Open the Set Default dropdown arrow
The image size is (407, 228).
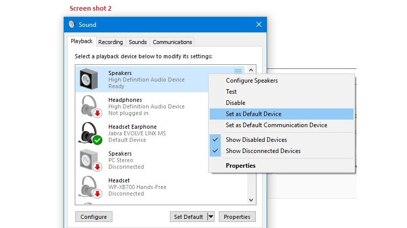point(211,217)
